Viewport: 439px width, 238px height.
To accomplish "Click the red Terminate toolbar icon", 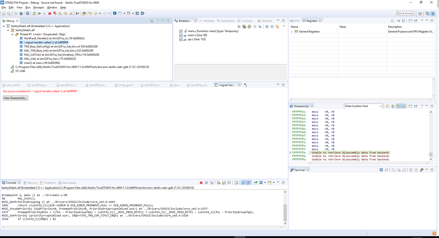I will coord(50,14).
